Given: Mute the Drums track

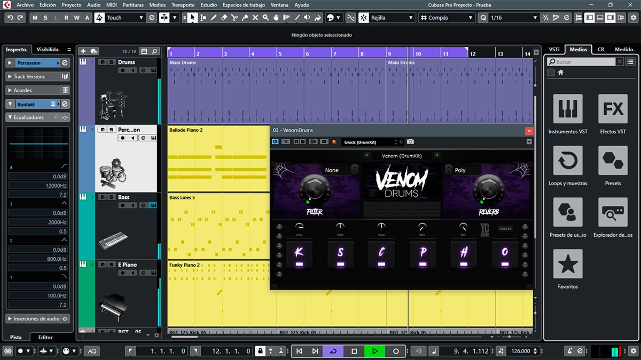Looking at the screenshot, I should click(x=102, y=62).
